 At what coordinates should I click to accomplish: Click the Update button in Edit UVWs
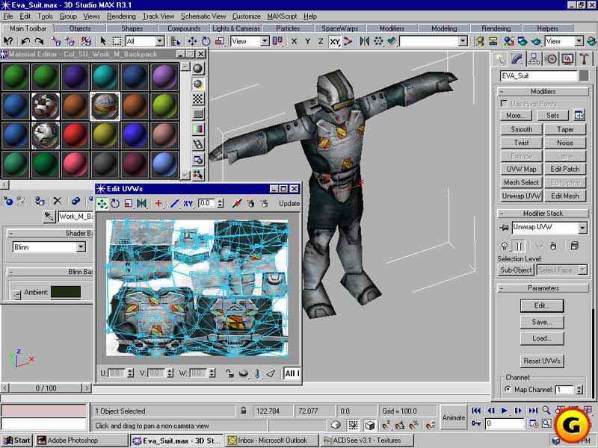point(289,203)
